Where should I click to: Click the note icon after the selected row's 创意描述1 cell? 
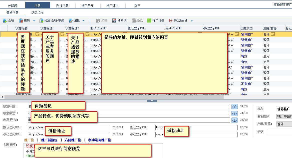pos(62,34)
